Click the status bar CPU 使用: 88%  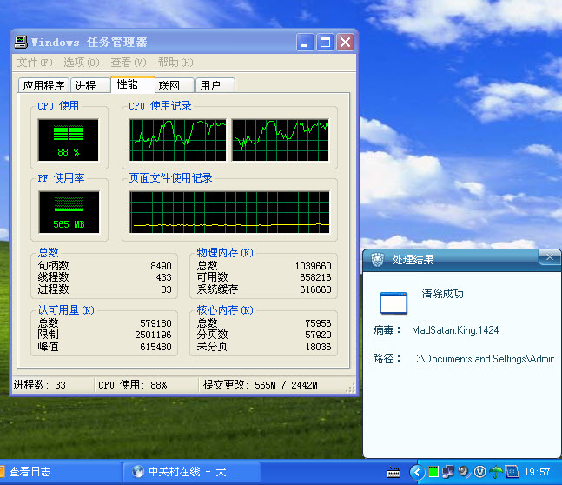133,385
